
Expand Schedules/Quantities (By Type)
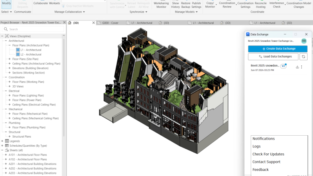[2, 145]
